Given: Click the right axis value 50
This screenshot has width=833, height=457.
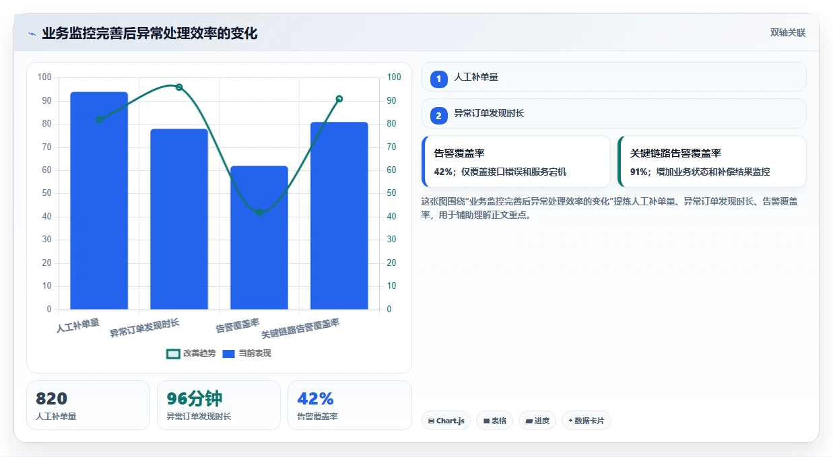Looking at the screenshot, I should coord(391,193).
